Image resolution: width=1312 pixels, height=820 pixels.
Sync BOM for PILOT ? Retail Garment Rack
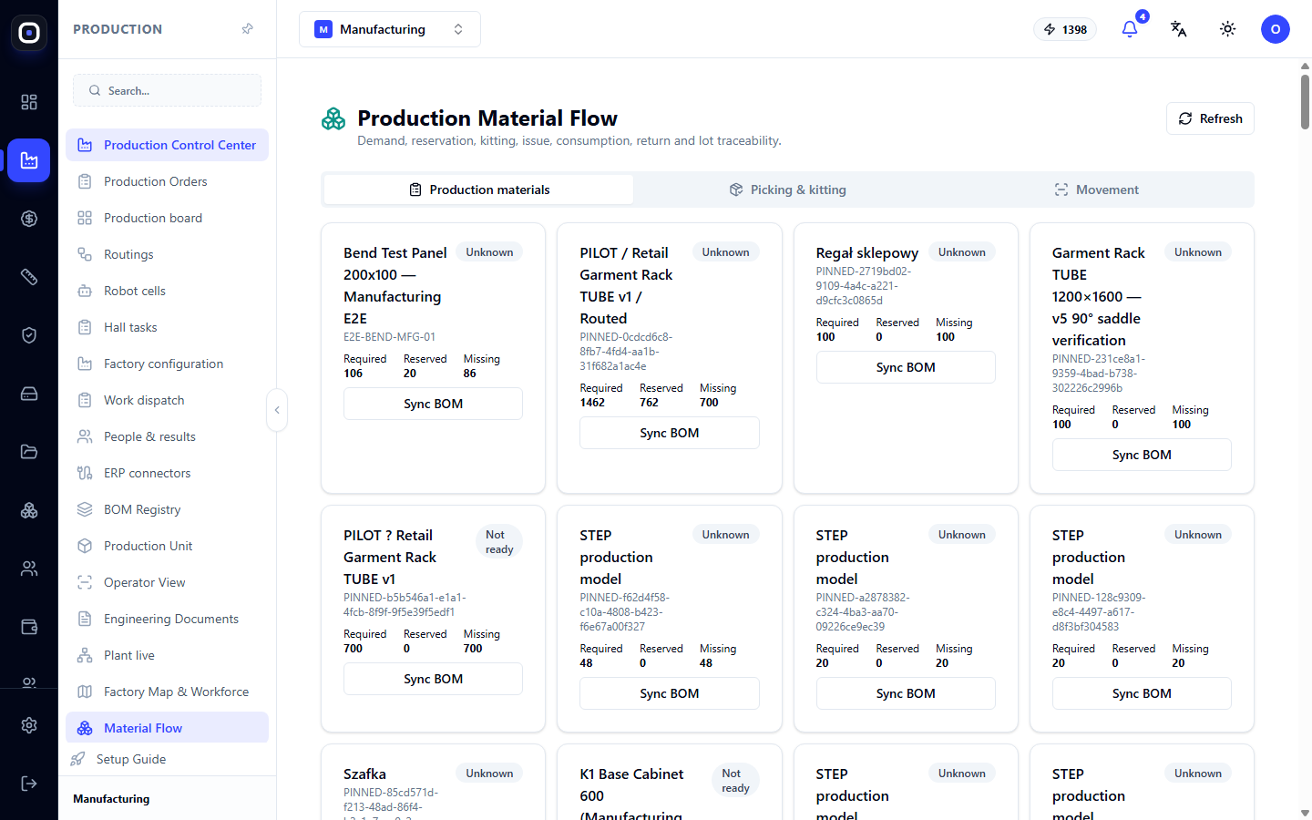(433, 679)
